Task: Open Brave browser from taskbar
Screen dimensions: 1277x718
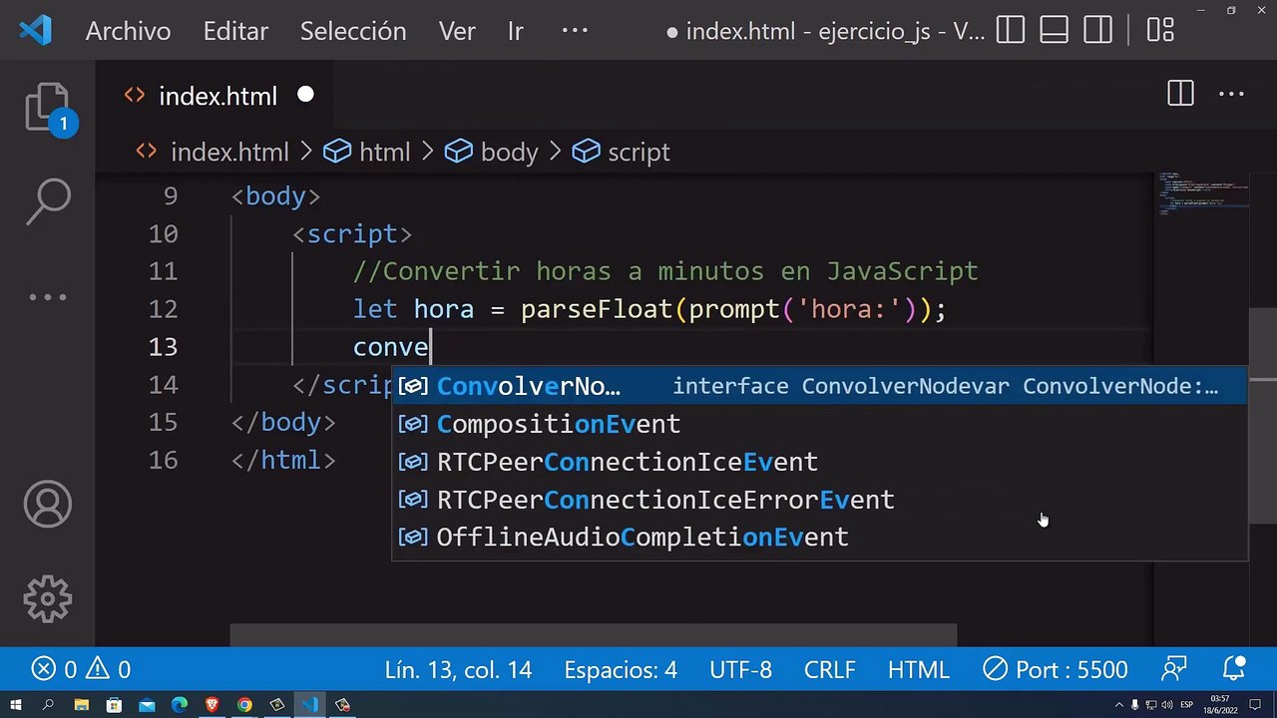Action: tap(212, 705)
